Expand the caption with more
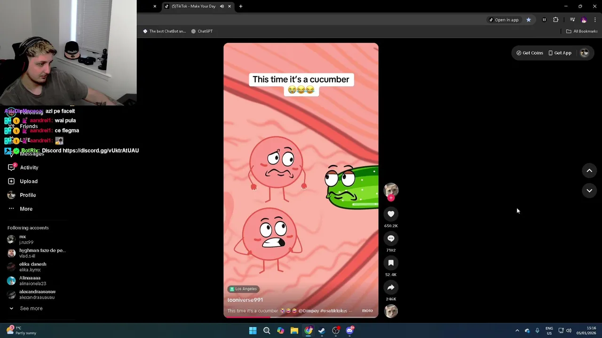 tap(367, 310)
